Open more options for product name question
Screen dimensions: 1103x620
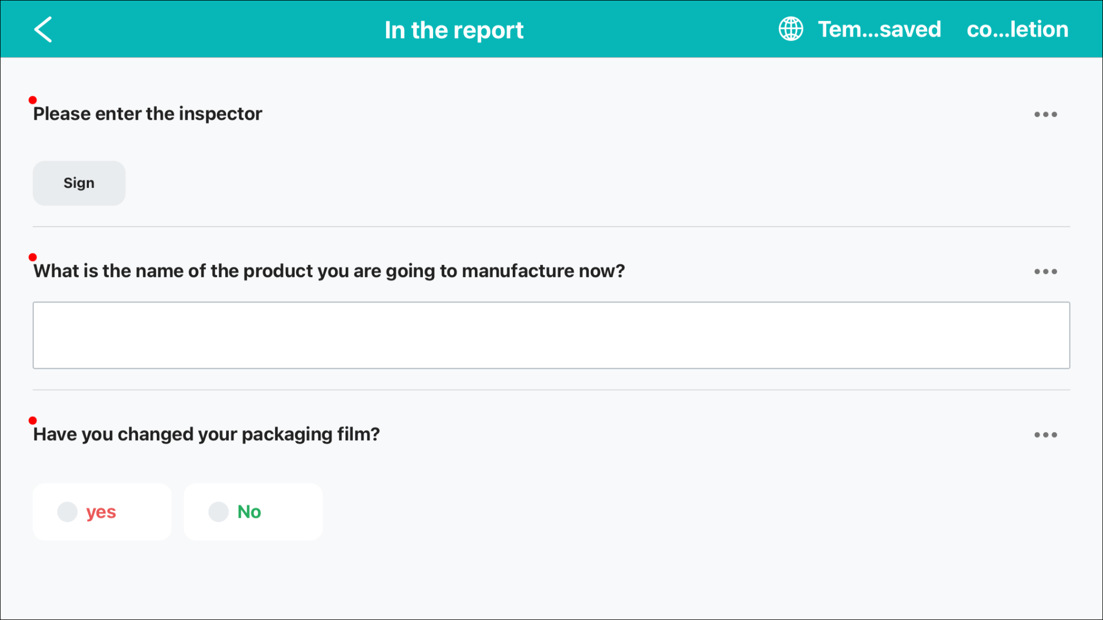click(1045, 271)
